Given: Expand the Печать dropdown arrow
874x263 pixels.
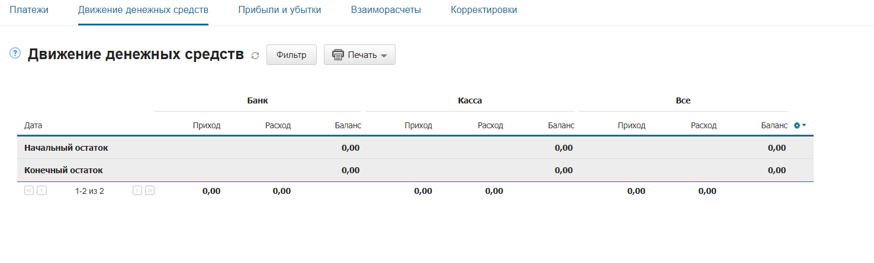Looking at the screenshot, I should [384, 56].
